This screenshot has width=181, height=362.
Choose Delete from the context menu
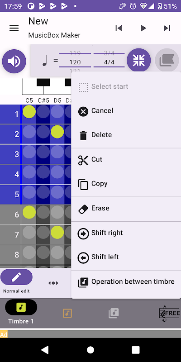(126, 135)
